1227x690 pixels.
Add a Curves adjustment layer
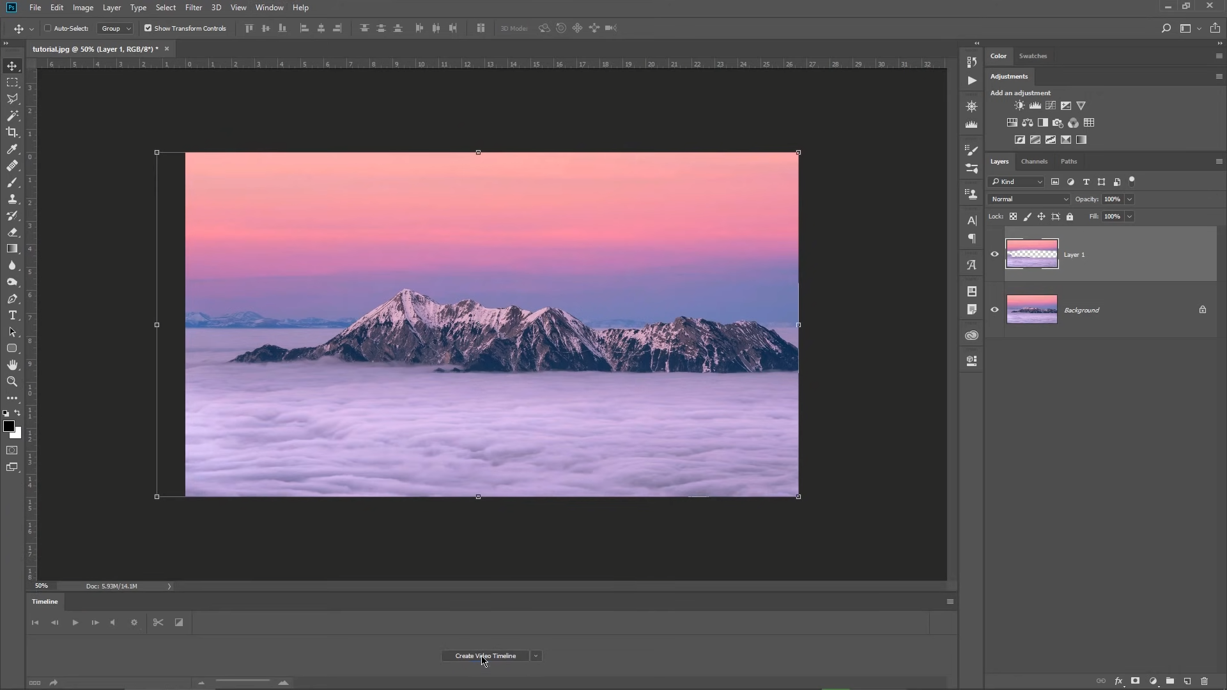[x=1051, y=105]
